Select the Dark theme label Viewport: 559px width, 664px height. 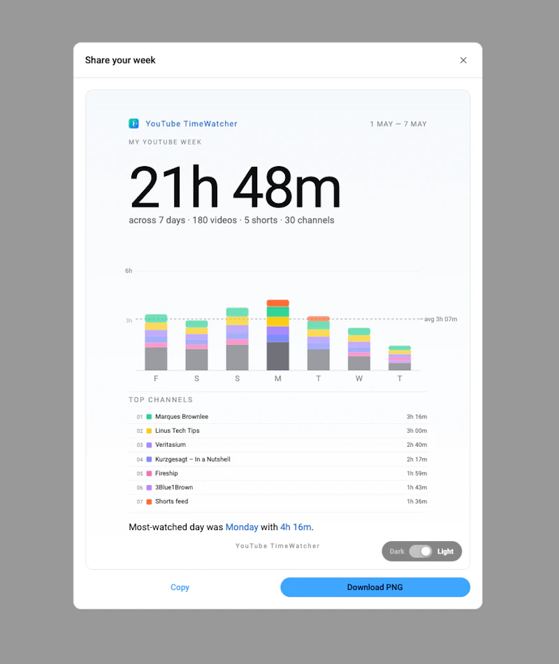tap(397, 552)
